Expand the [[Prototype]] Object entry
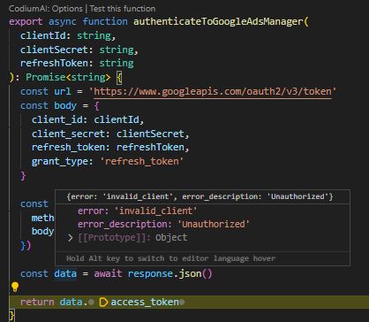369x322 pixels. click(70, 238)
